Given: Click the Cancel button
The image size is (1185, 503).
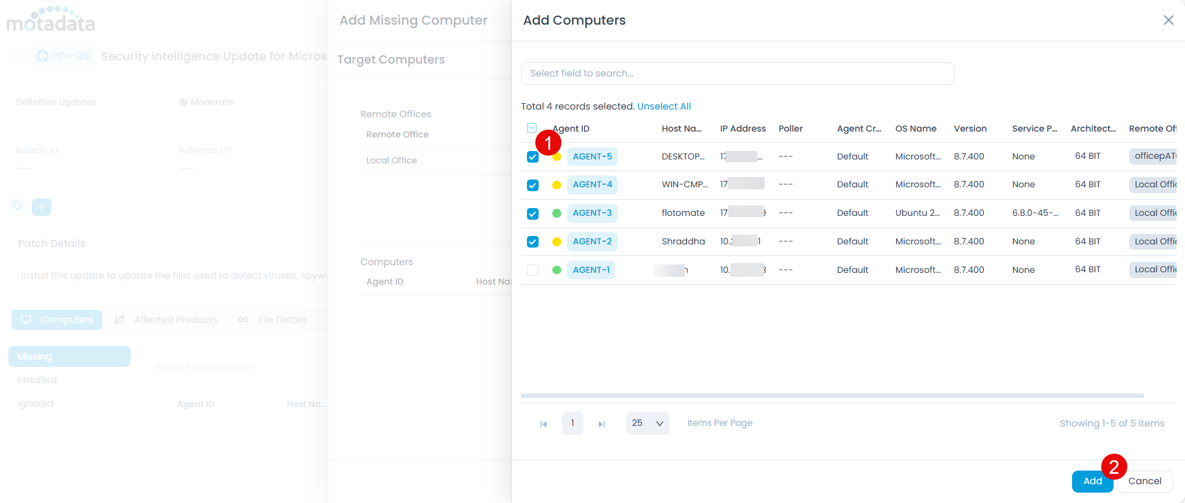Looking at the screenshot, I should 1145,481.
